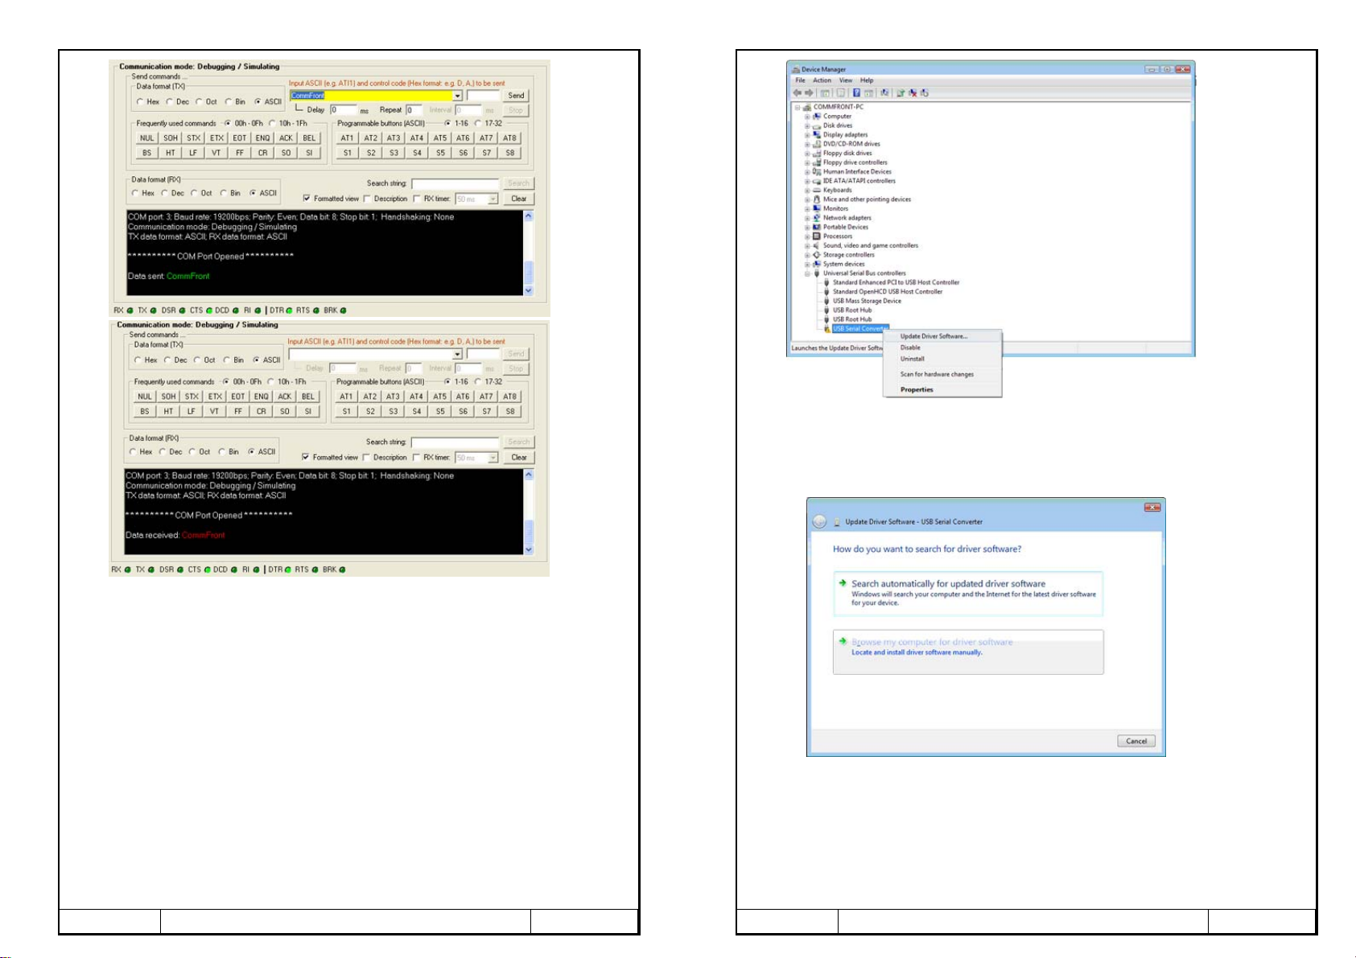The image size is (1356, 958).
Task: Open the 50 ms RX timer dropdown, Data sent panel
Action: pyautogui.click(x=493, y=199)
